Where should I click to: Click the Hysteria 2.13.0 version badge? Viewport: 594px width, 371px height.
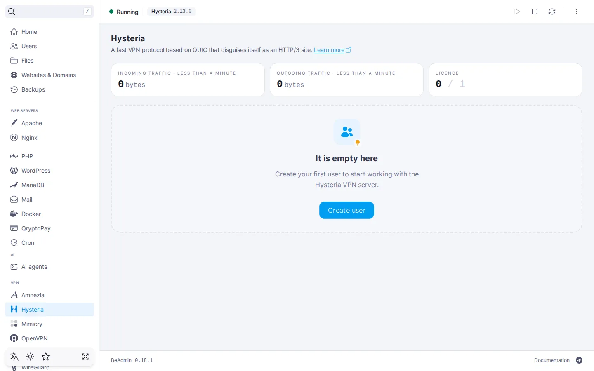(x=171, y=12)
